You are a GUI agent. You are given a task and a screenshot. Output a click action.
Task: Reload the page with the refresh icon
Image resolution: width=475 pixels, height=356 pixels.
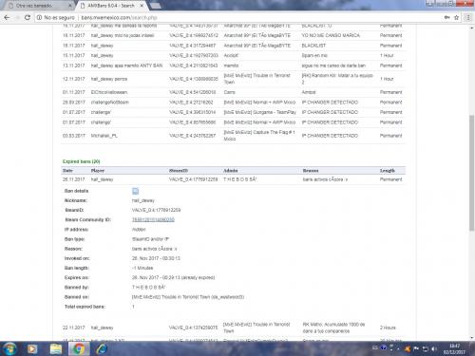[x=28, y=18]
